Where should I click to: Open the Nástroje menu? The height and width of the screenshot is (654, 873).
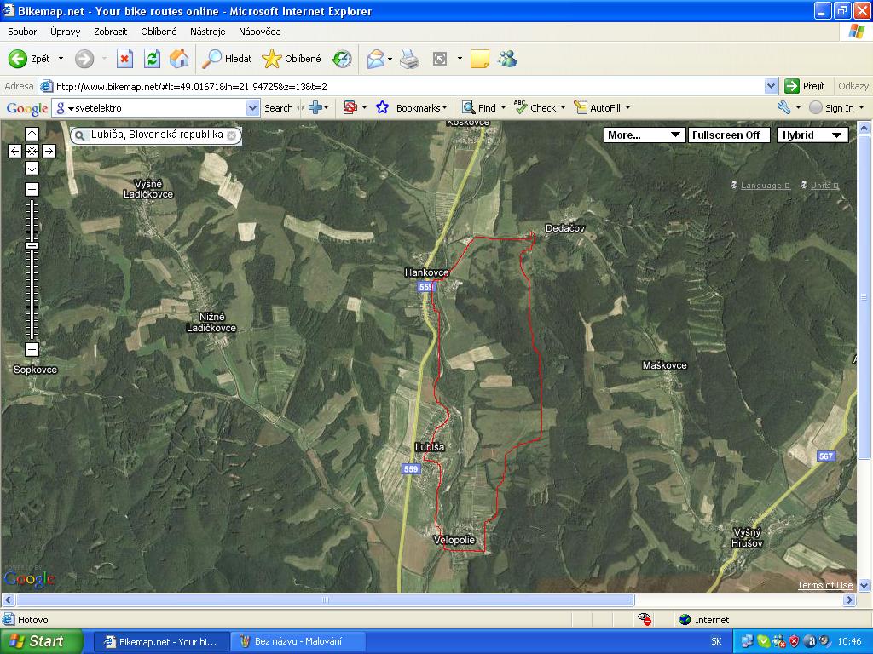(208, 32)
